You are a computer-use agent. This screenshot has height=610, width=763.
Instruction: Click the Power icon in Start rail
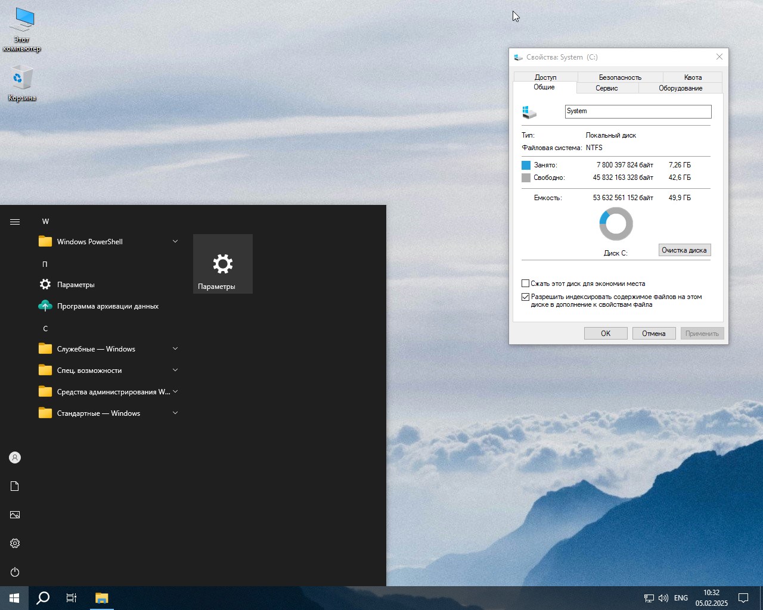(x=15, y=572)
